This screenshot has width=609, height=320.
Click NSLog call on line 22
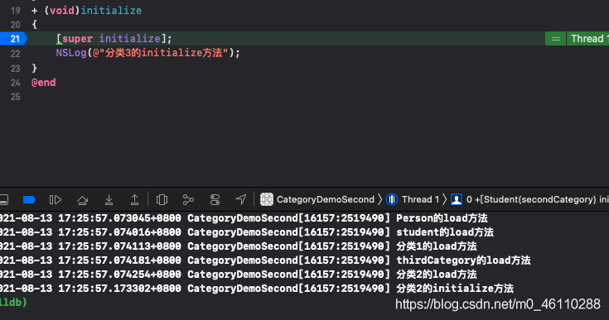point(71,53)
